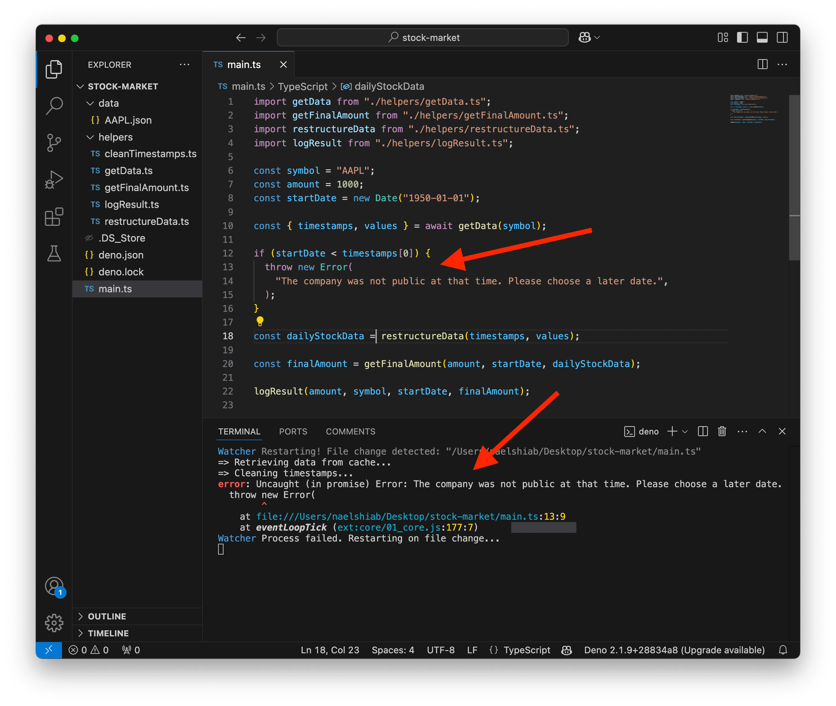Open the Copilot chat icon in title bar
Image resolution: width=836 pixels, height=706 pixels.
(585, 38)
